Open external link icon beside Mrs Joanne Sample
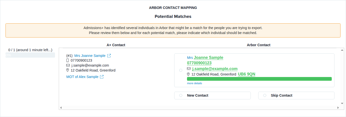The height and width of the screenshot is (117, 346). coord(109,56)
